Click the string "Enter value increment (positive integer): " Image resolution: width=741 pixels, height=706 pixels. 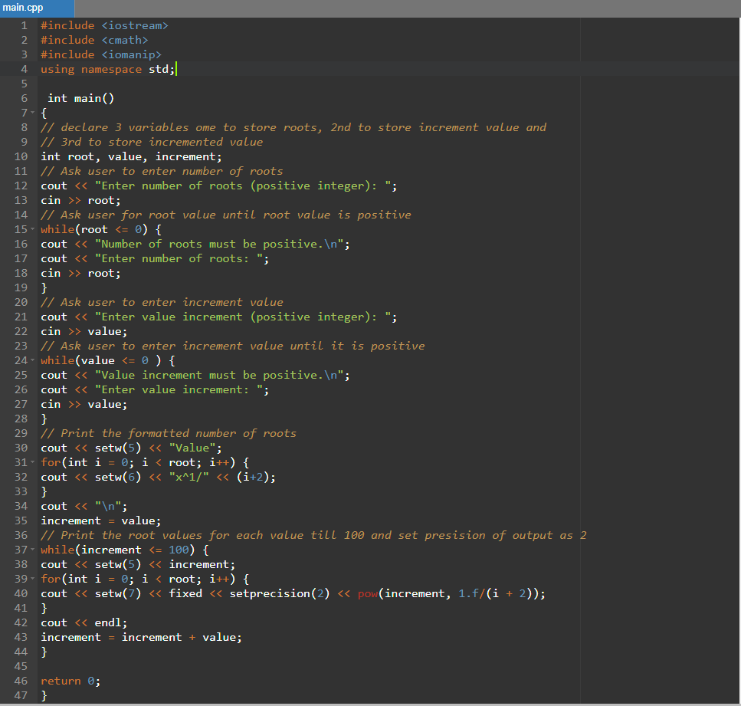click(243, 317)
